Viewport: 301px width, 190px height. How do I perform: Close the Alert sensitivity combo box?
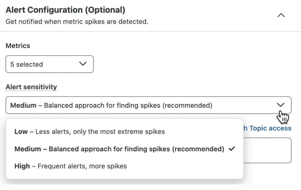[x=148, y=105]
